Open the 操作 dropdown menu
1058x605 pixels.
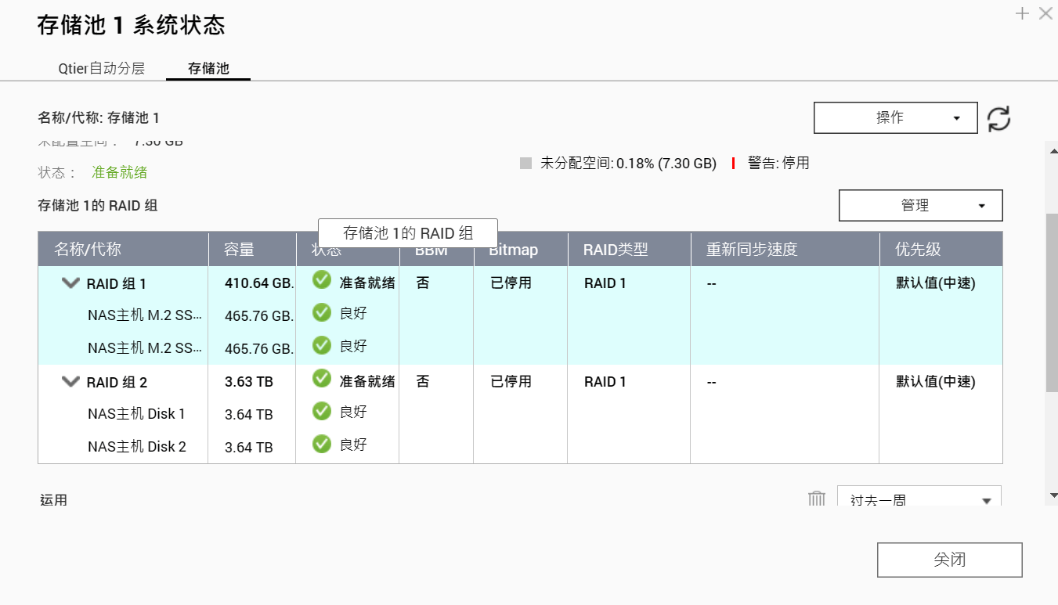(x=895, y=118)
